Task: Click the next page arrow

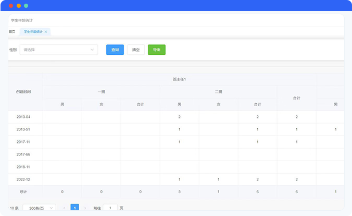Action: (85, 208)
